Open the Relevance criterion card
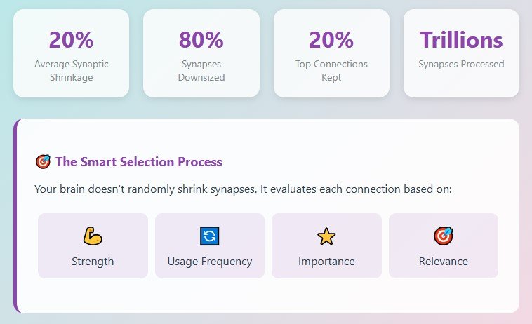The image size is (532, 324). (x=444, y=245)
